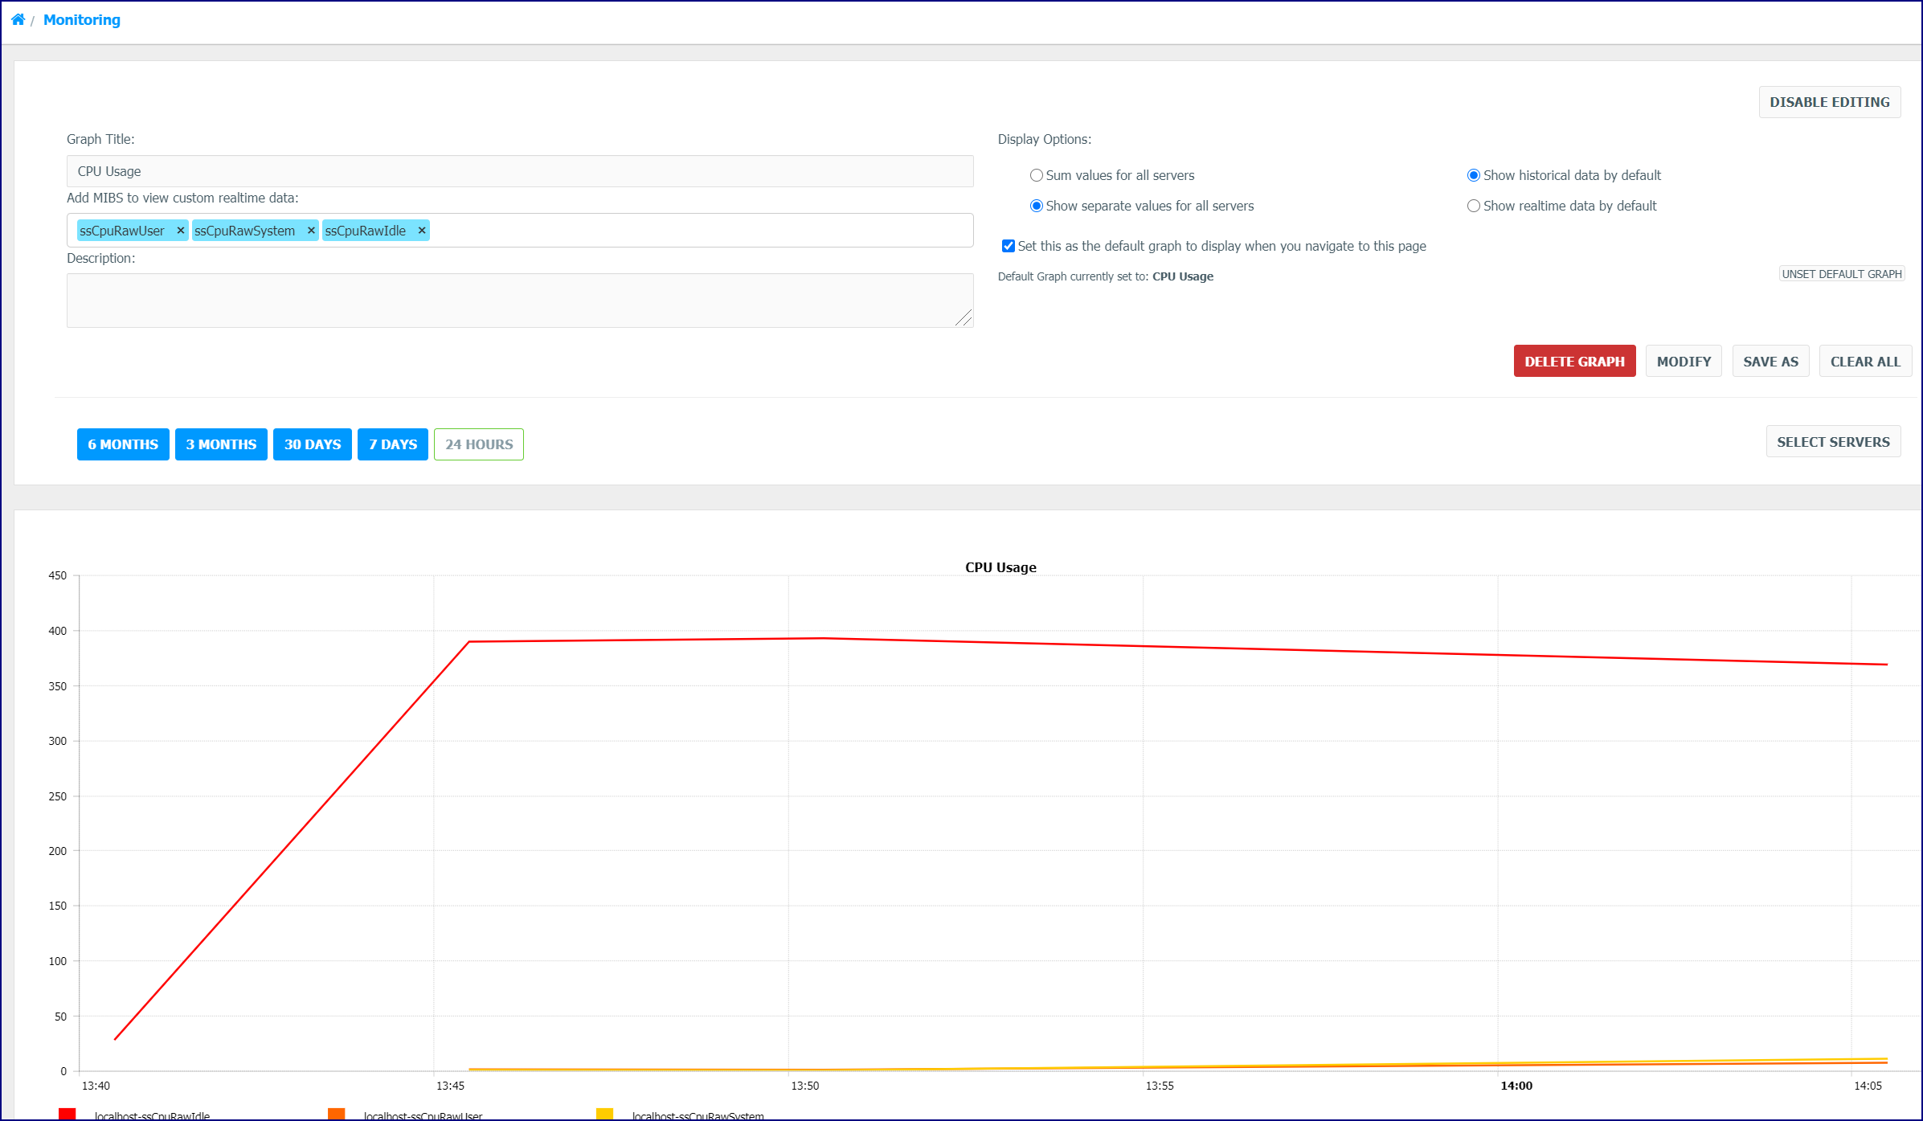Click the Unset Default Graph button
The width and height of the screenshot is (1923, 1121).
click(x=1842, y=274)
